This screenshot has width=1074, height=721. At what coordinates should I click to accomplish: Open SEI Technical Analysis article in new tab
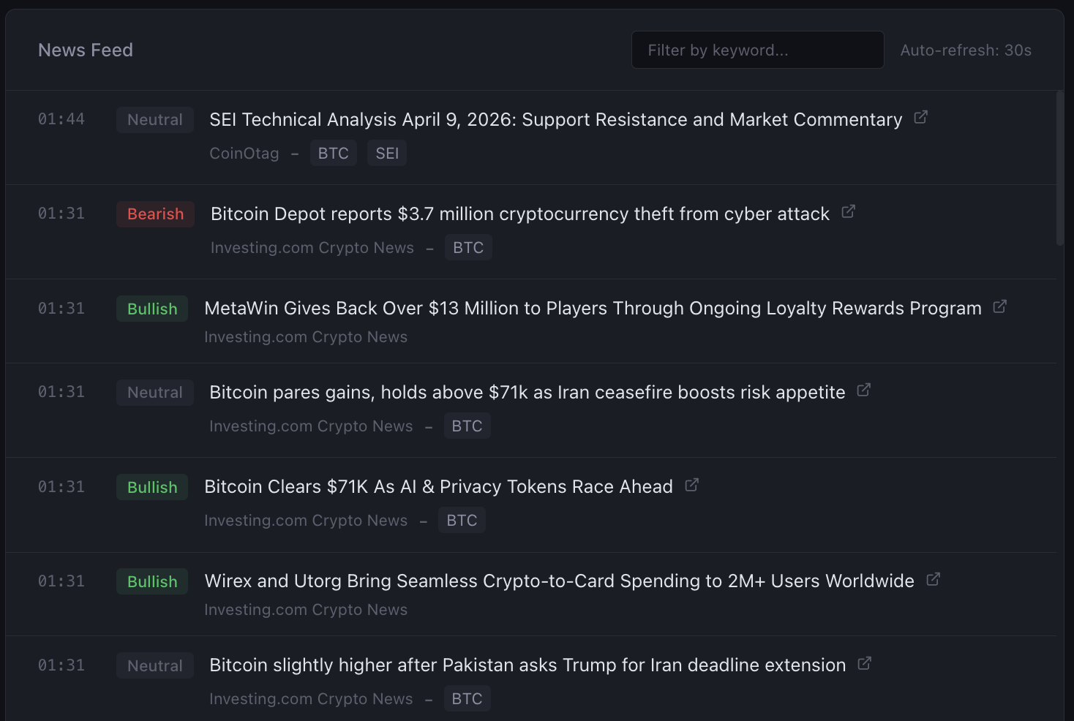coord(921,116)
